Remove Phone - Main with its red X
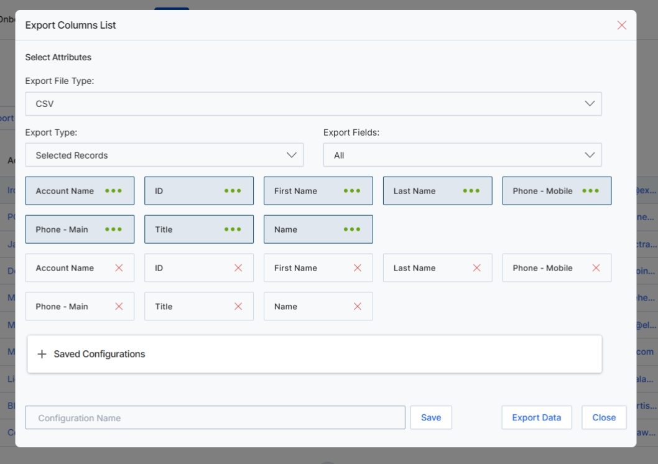Screen dimensions: 658x464 pos(119,307)
